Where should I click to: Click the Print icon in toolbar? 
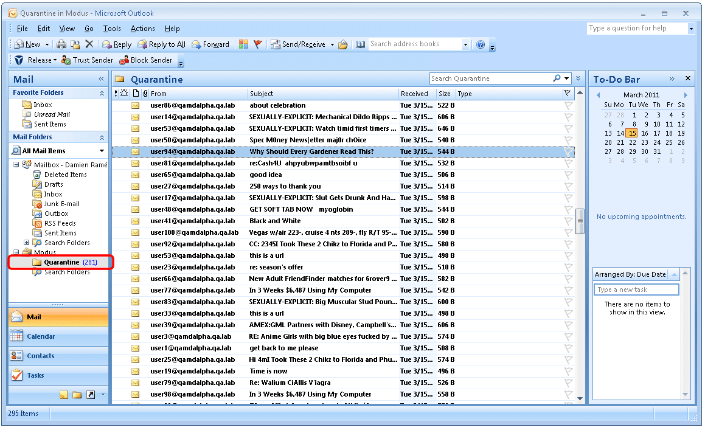61,44
